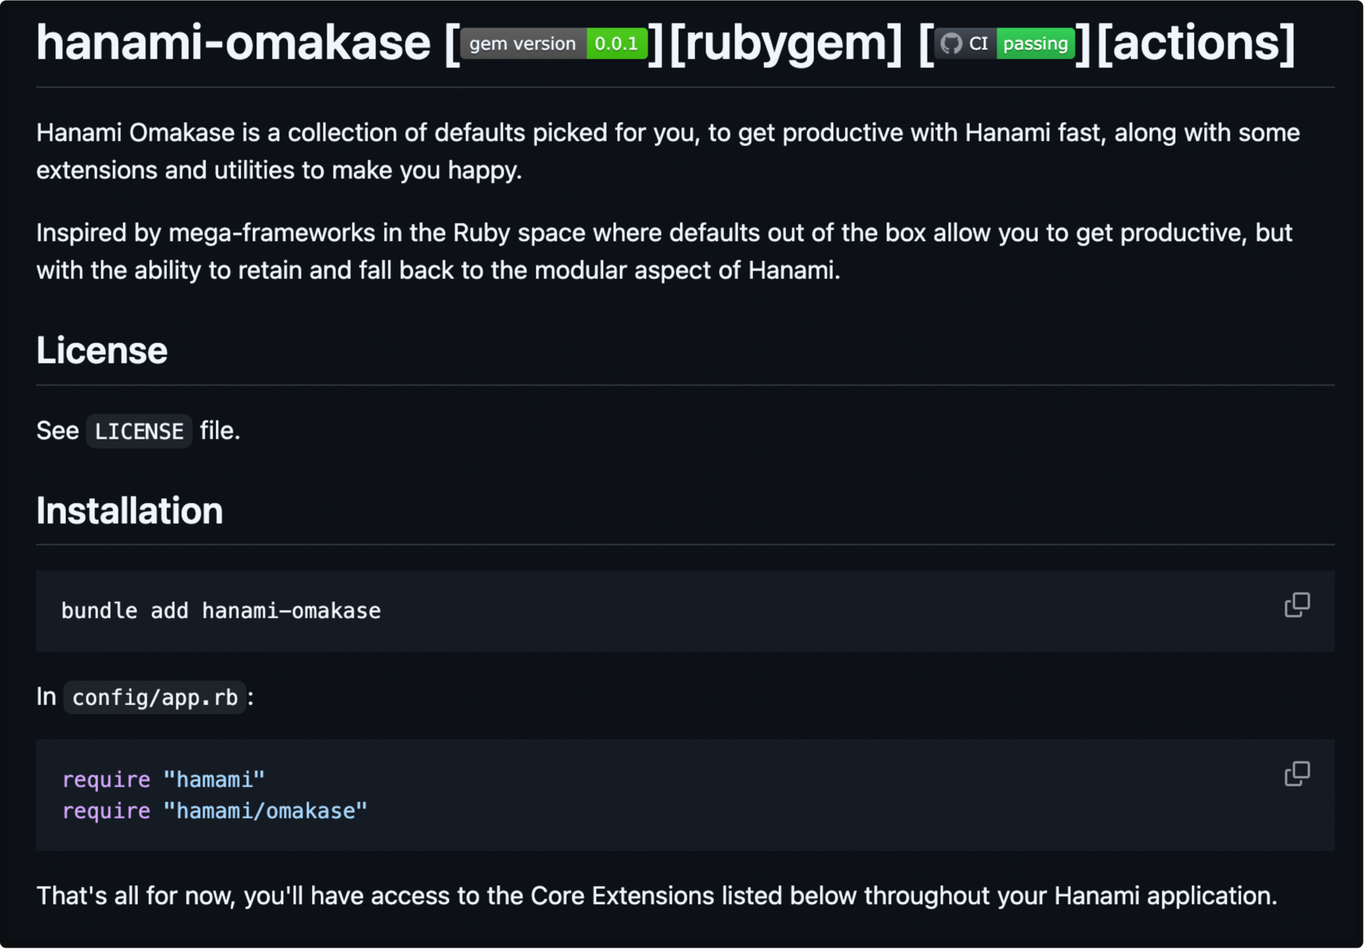The height and width of the screenshot is (949, 1364).
Task: Click the green 0.0.1 version label
Action: 617,43
